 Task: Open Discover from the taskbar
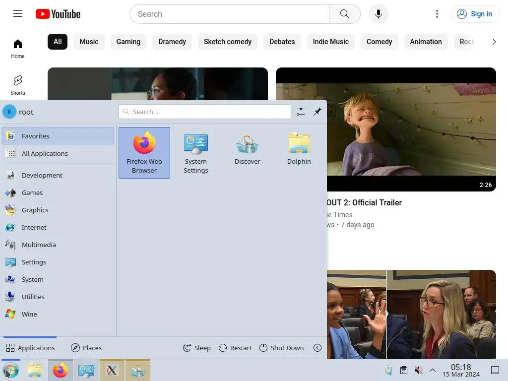138,370
